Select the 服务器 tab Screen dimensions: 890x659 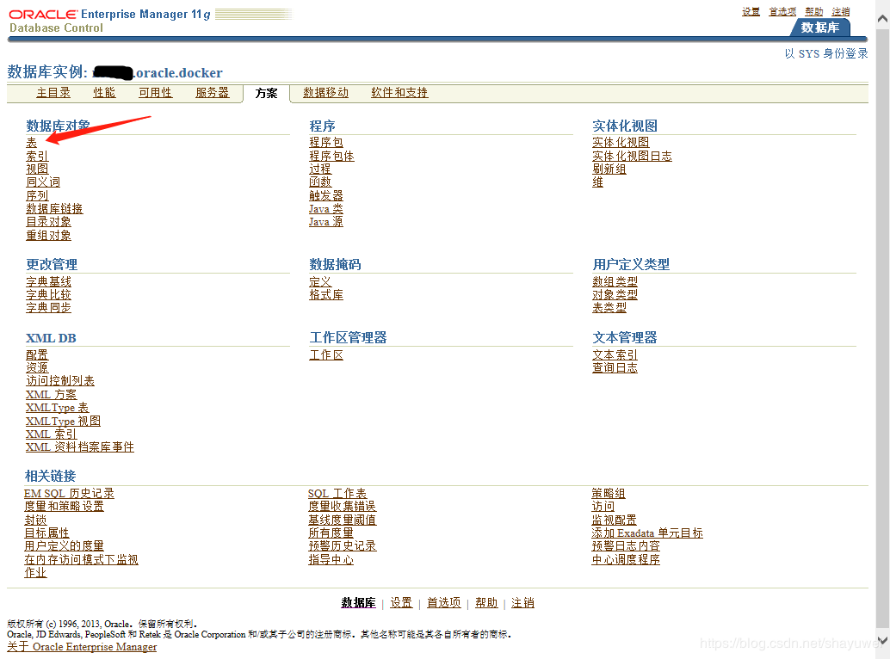(x=213, y=92)
